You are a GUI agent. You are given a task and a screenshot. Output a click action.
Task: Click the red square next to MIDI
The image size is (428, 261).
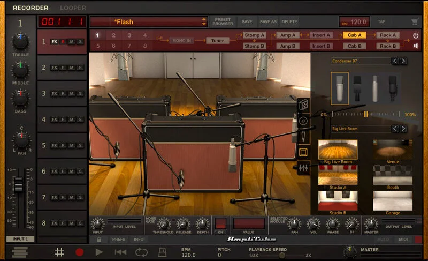coord(418,240)
